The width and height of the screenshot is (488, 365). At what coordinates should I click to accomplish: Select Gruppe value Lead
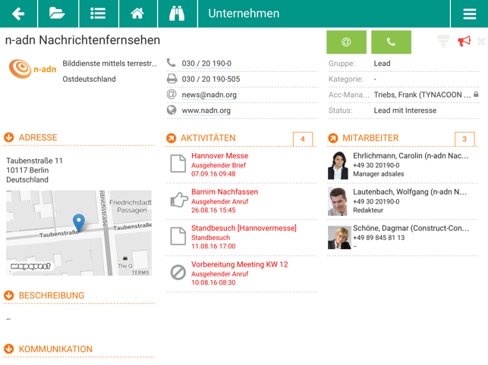click(x=382, y=64)
